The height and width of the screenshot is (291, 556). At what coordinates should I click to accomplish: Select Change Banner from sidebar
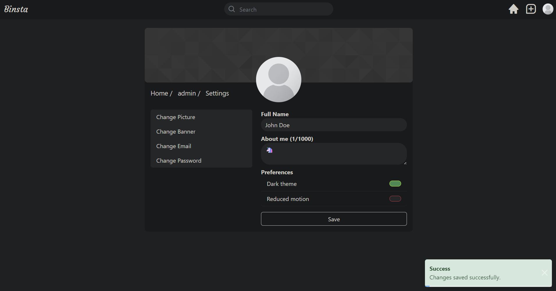coord(176,132)
